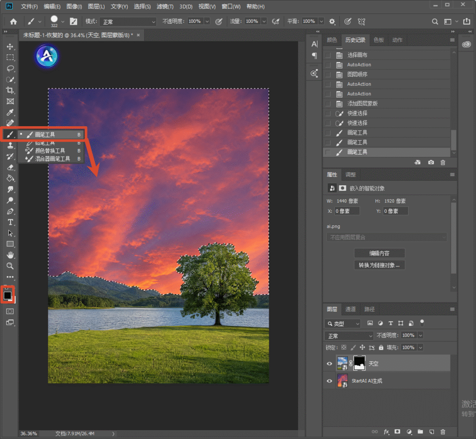Expand the 平滑 smoothing dropdown arrow
This screenshot has width=476, height=439.
tap(321, 21)
